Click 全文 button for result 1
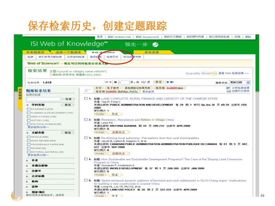Viewport: 275px width, 206px height. point(115,114)
